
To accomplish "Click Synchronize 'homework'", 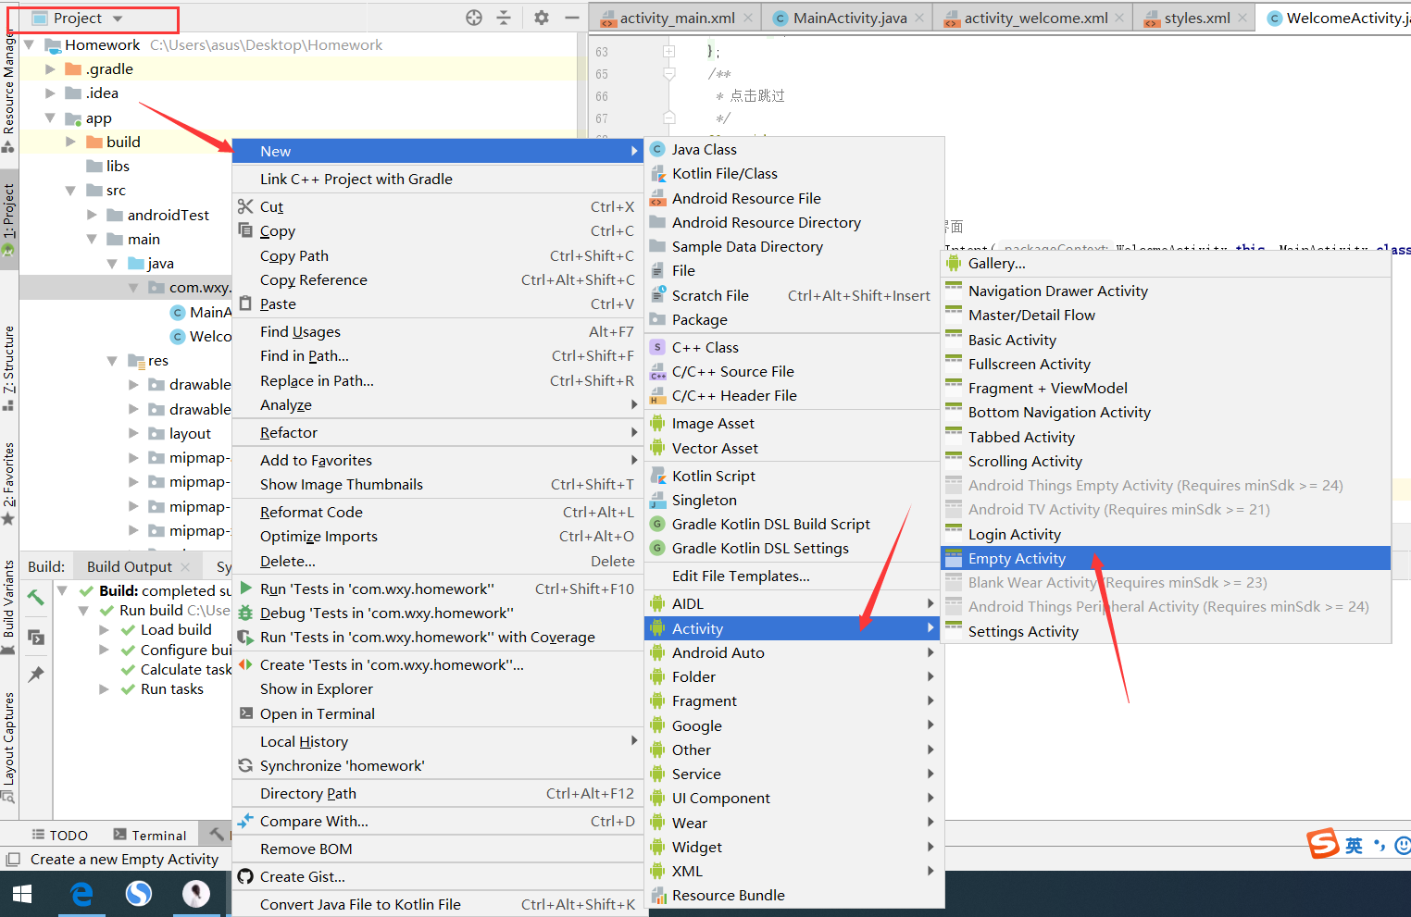I will tap(437, 765).
